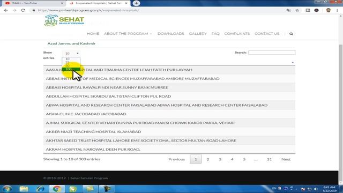
Task: Click the taskbar clock showing 6:41 AM
Action: click(330, 189)
